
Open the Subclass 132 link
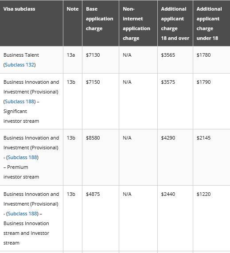click(x=19, y=65)
